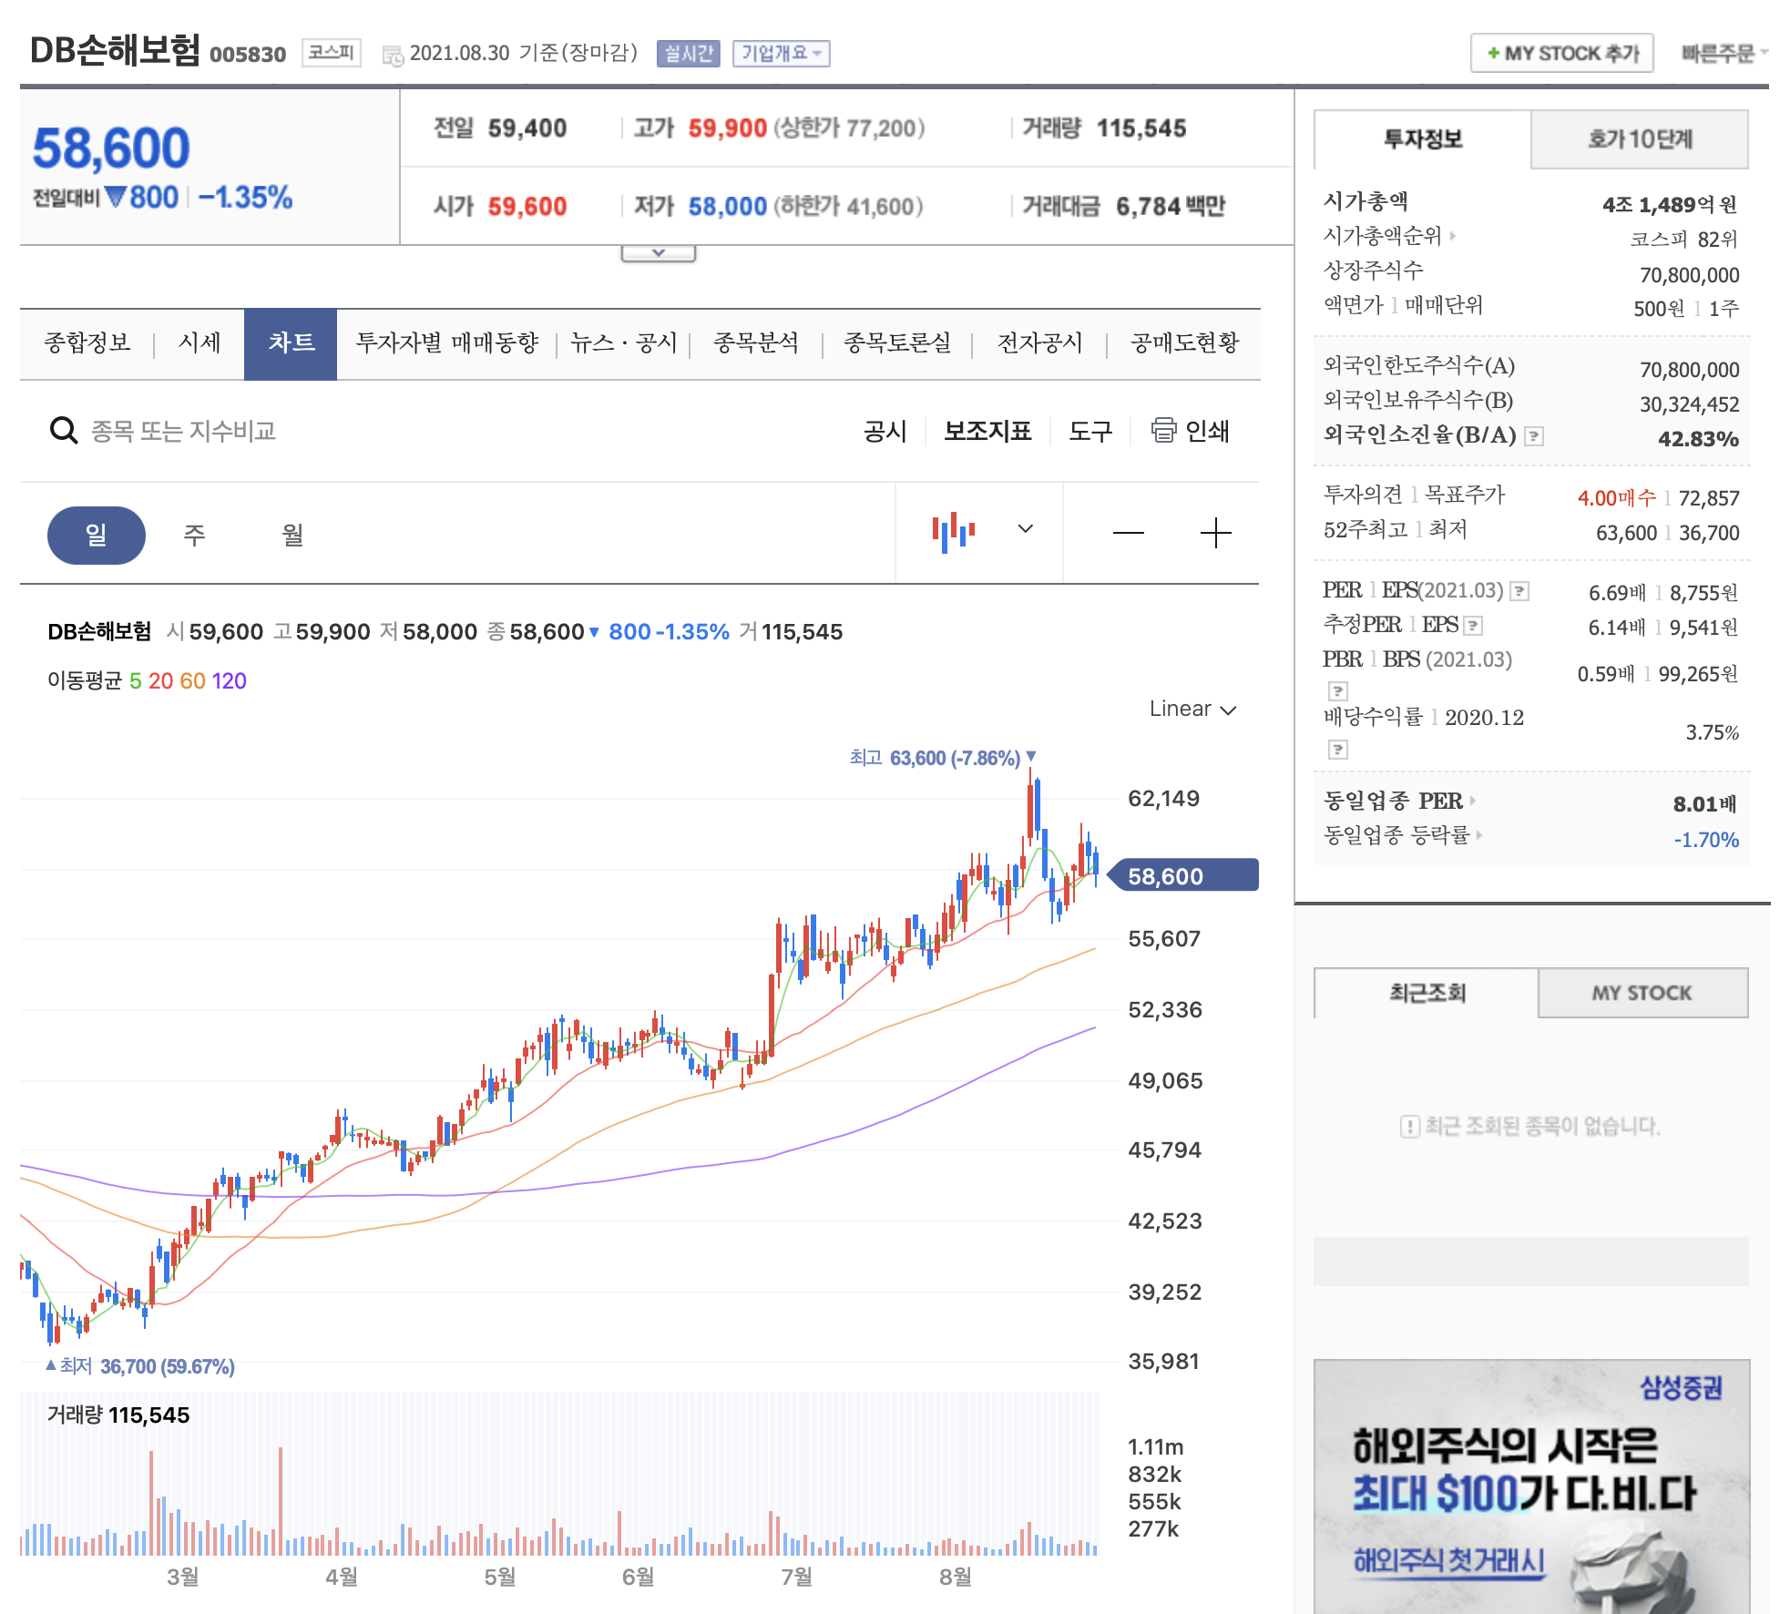Expand price details with the chevron below the price box
Viewport: 1780px width, 1614px height.
coord(658,253)
